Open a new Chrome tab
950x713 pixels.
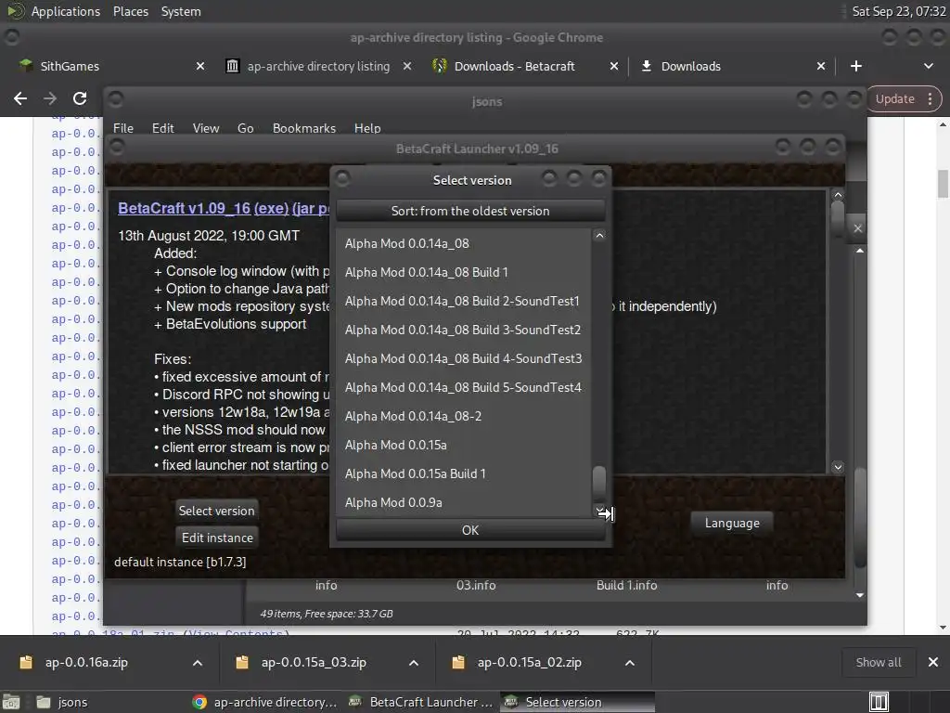pos(856,66)
